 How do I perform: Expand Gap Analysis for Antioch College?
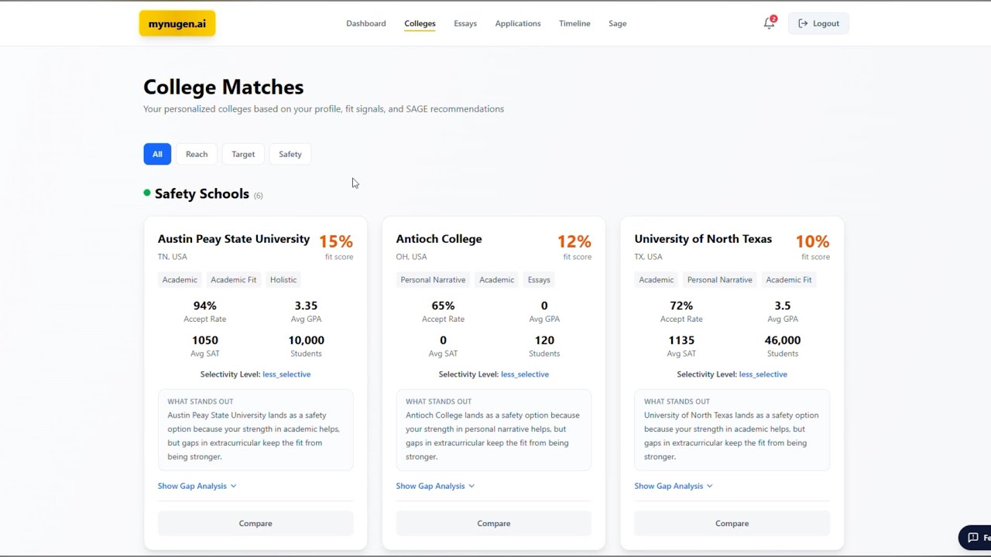coord(435,486)
